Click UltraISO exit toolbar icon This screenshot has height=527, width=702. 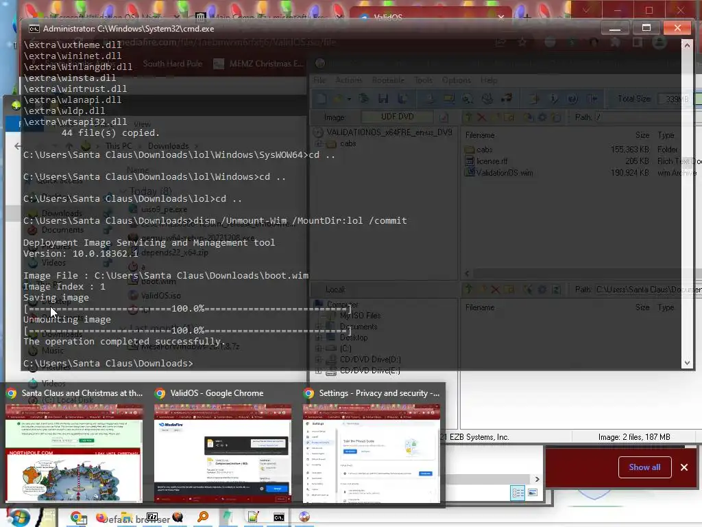[x=592, y=99]
